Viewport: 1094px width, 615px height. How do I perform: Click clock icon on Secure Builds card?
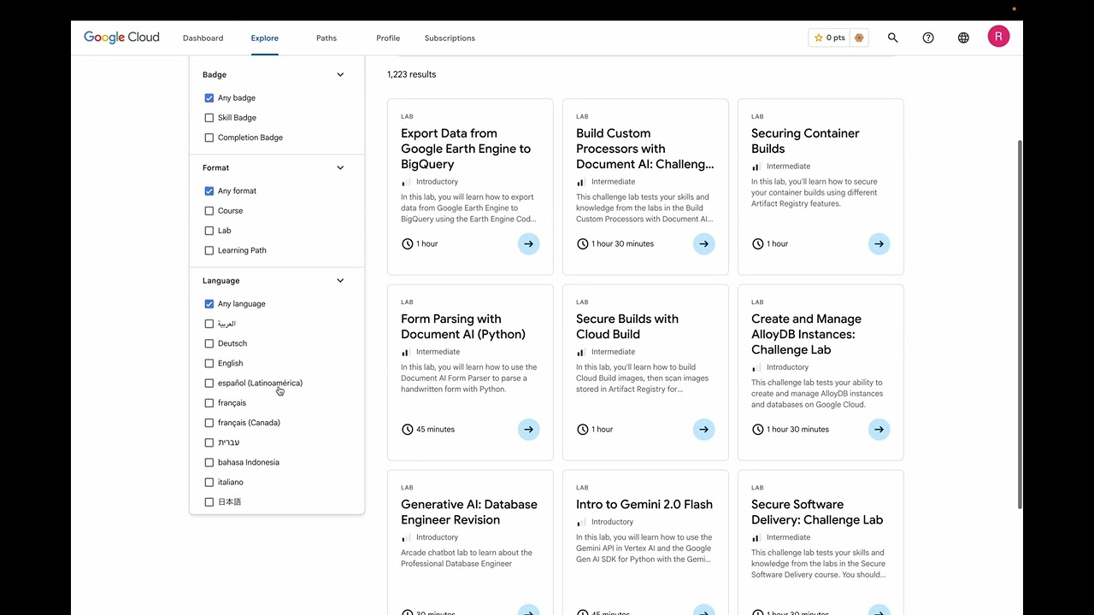[x=582, y=429]
